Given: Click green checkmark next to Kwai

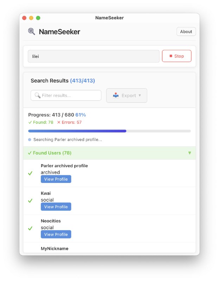Looking at the screenshot, I should 30,201.
